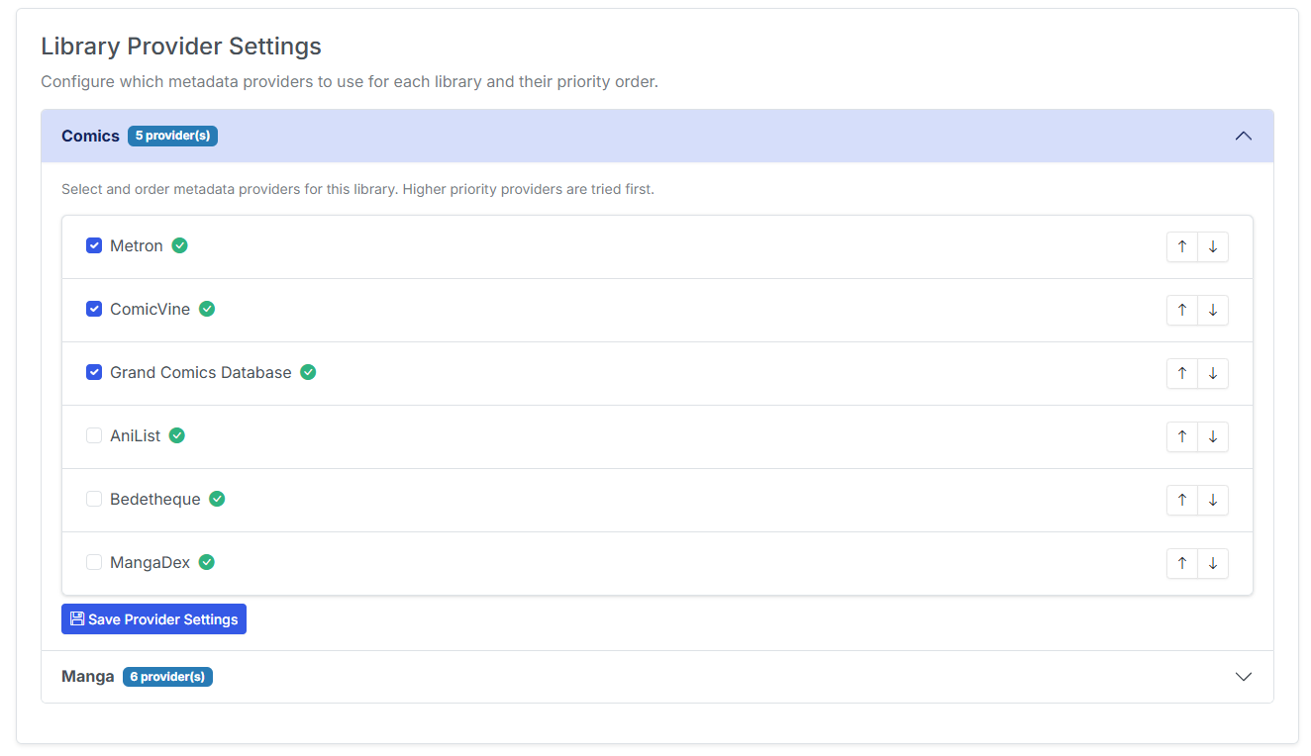Click the green check icon beside MangaDex

tap(206, 561)
